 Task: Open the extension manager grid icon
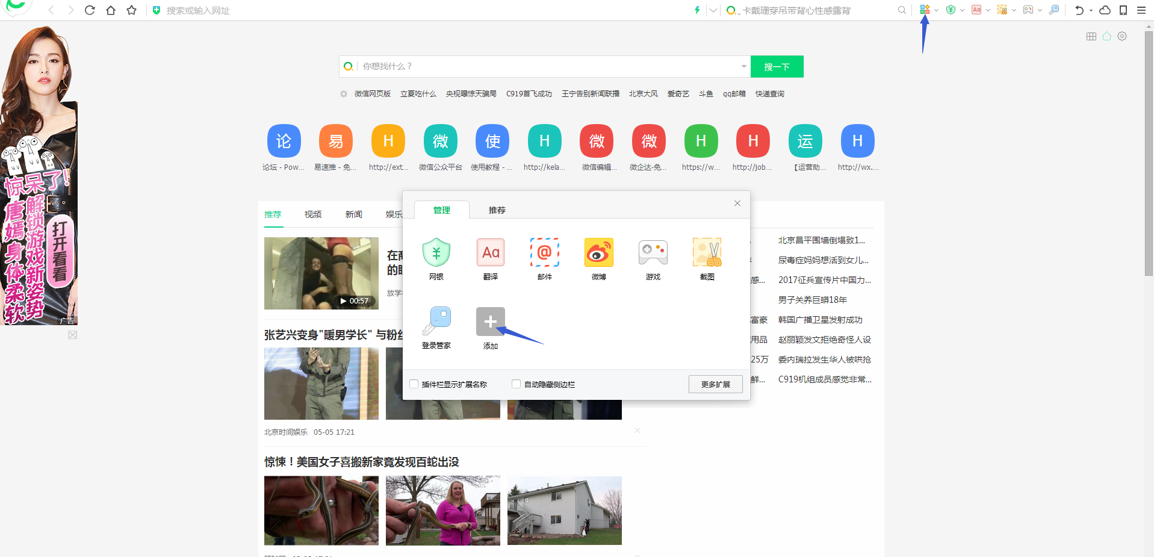tap(925, 10)
